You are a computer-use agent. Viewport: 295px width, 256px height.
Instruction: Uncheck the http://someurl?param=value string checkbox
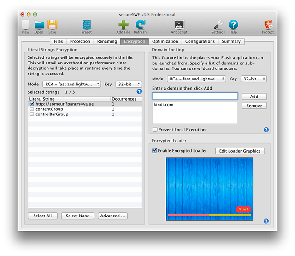tap(32, 104)
